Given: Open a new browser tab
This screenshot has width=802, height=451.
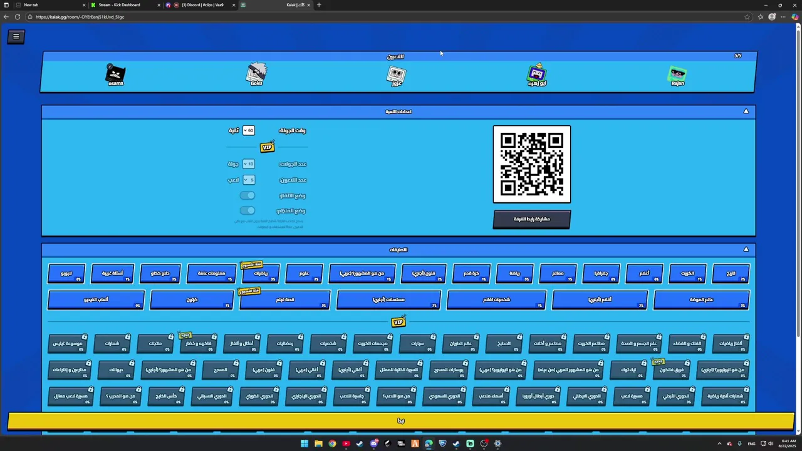Looking at the screenshot, I should click(x=319, y=5).
